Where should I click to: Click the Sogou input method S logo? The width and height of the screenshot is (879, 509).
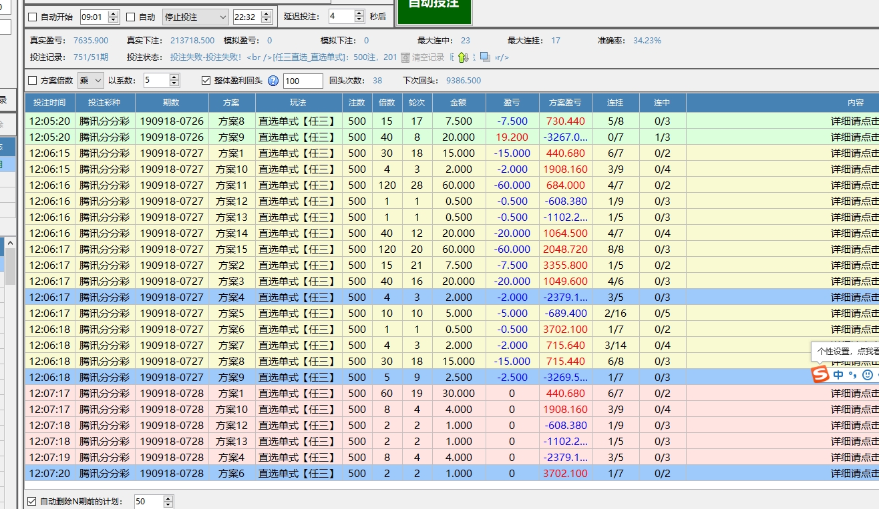(x=820, y=375)
